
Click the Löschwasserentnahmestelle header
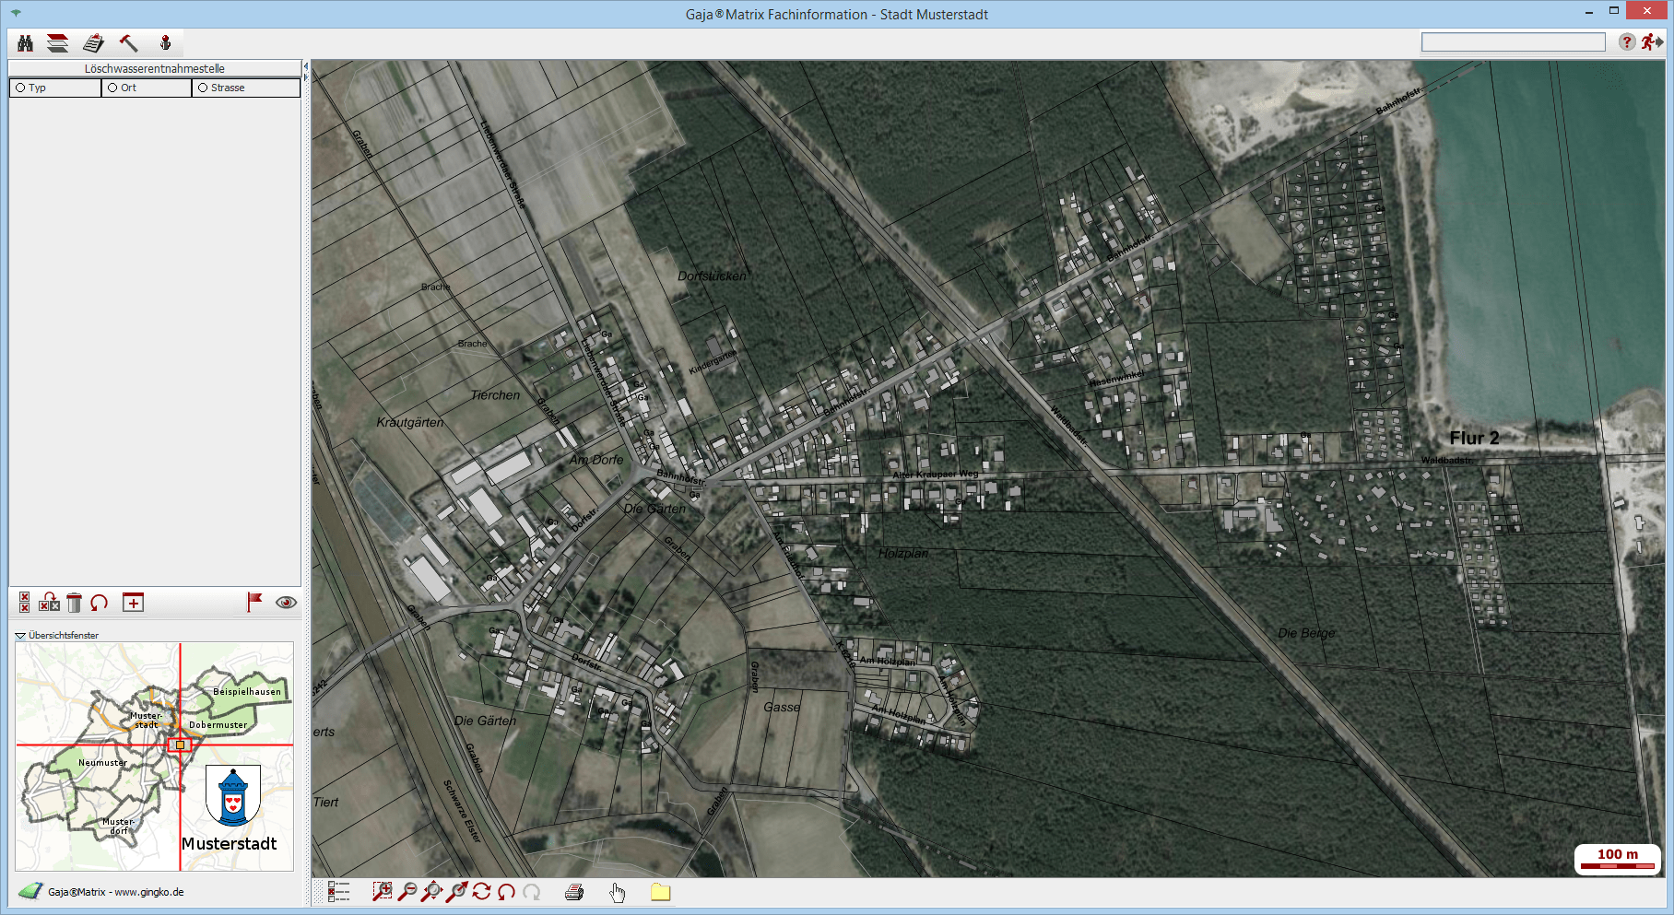[x=154, y=68]
